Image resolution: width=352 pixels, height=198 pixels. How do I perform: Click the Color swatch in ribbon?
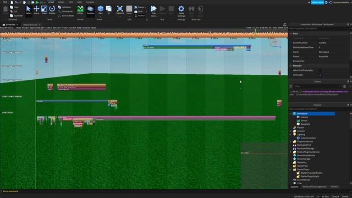129,9
